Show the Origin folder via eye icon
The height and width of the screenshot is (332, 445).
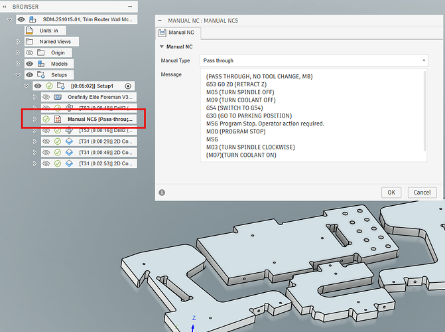tap(29, 52)
